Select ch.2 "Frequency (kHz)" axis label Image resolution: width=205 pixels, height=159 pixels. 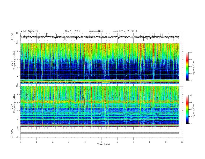tap(14, 103)
